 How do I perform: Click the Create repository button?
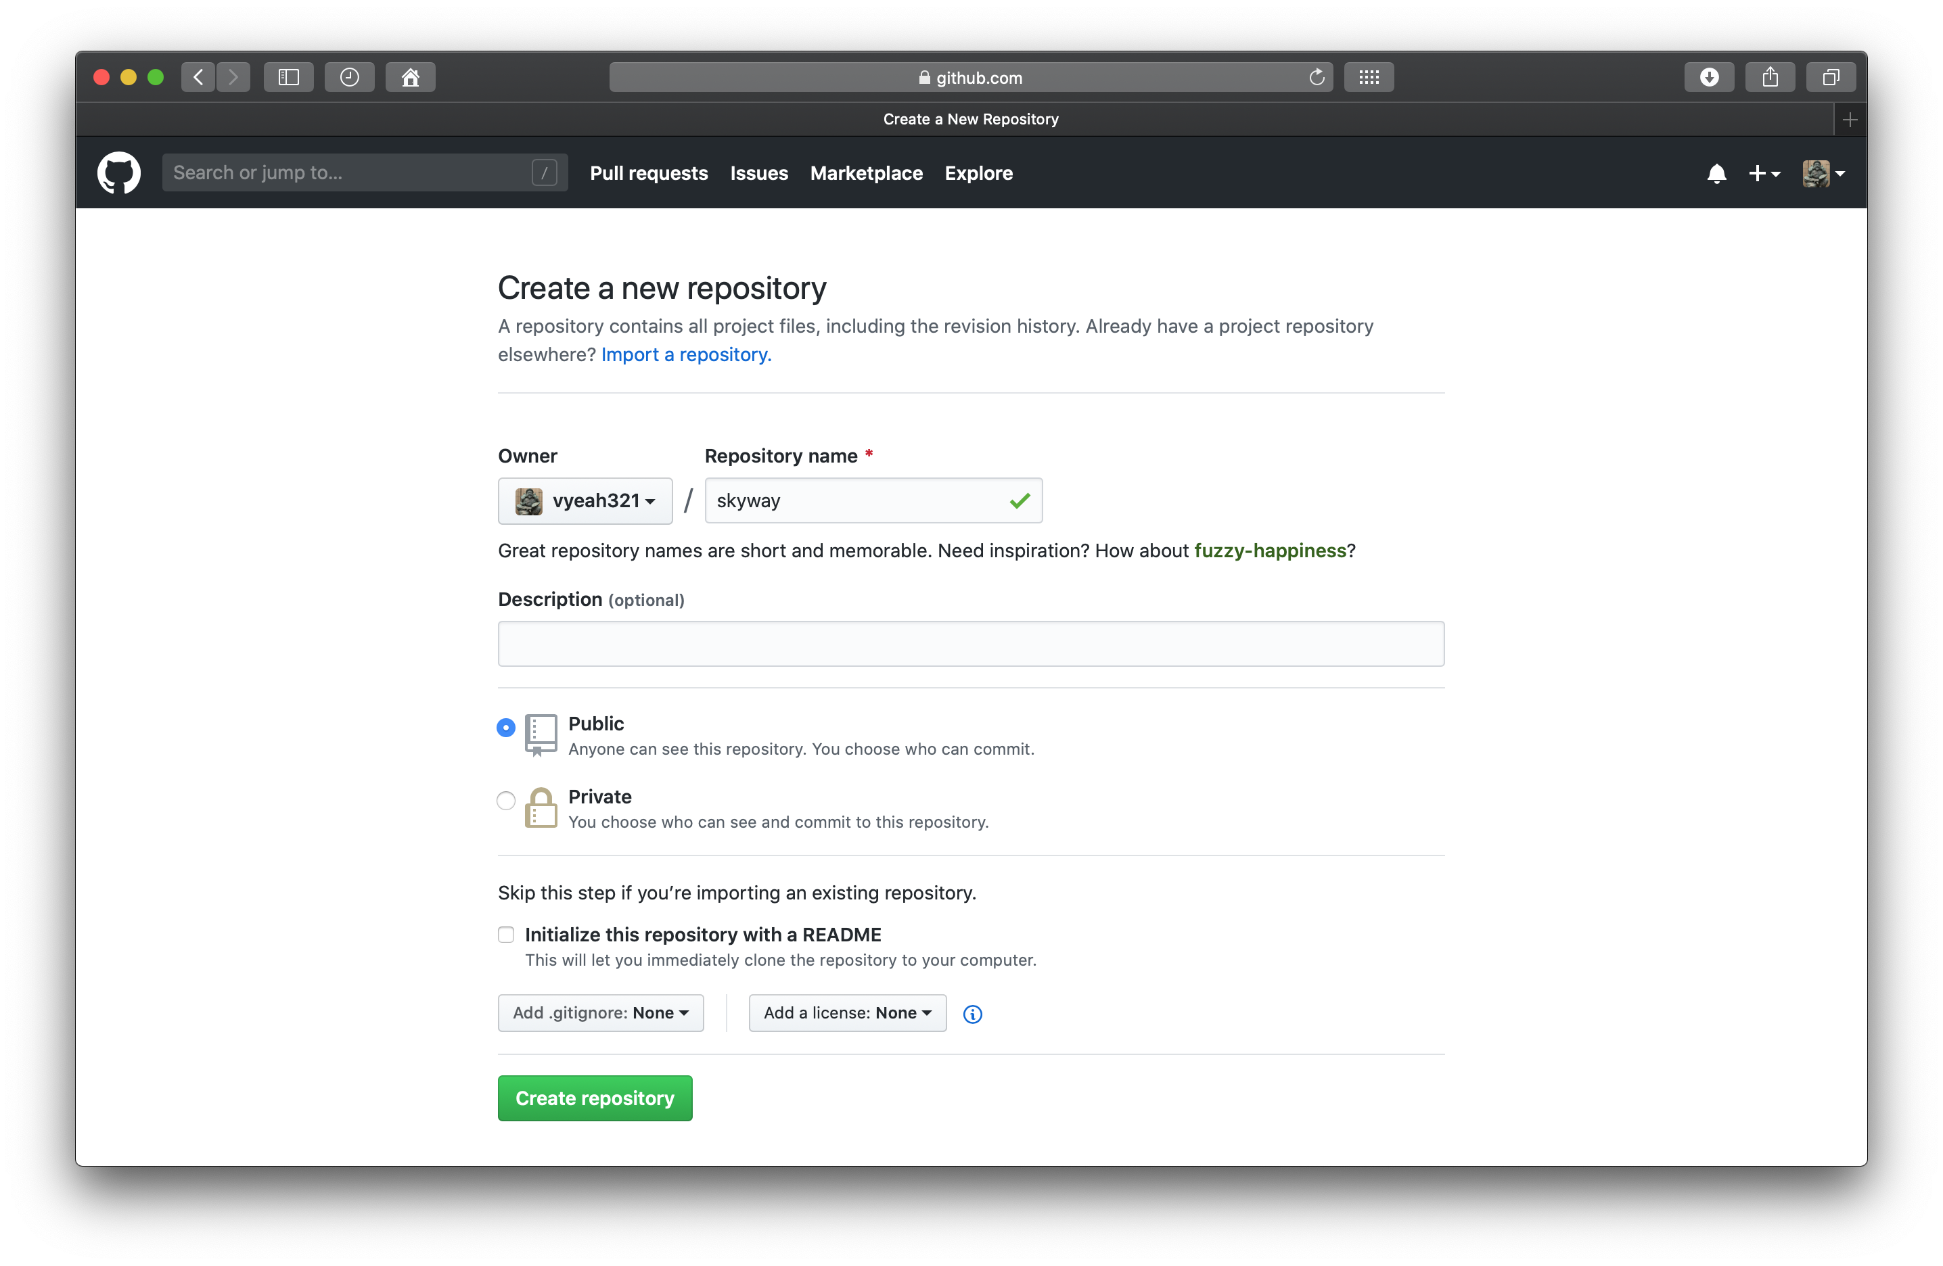595,1098
